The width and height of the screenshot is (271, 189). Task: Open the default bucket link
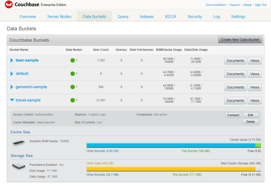22,74
